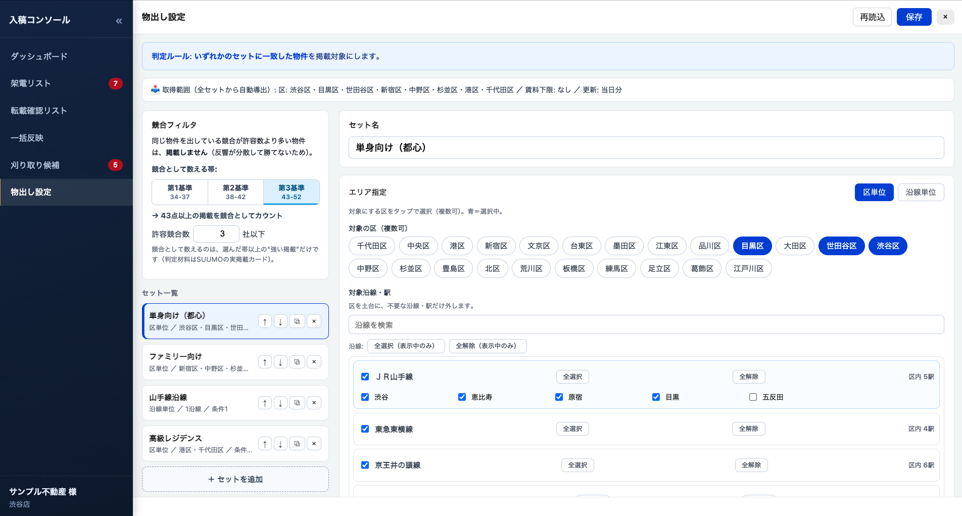Click the 保存 button
Screen dimensions: 962x516
click(914, 17)
